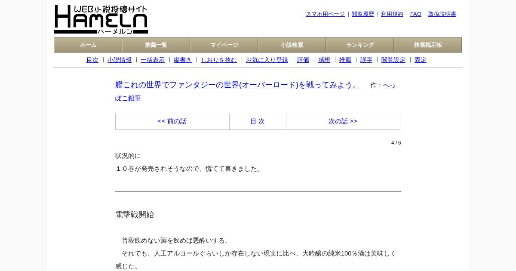The image size is (516, 271).
Task: Open the ランキング menu tab
Action: point(360,45)
